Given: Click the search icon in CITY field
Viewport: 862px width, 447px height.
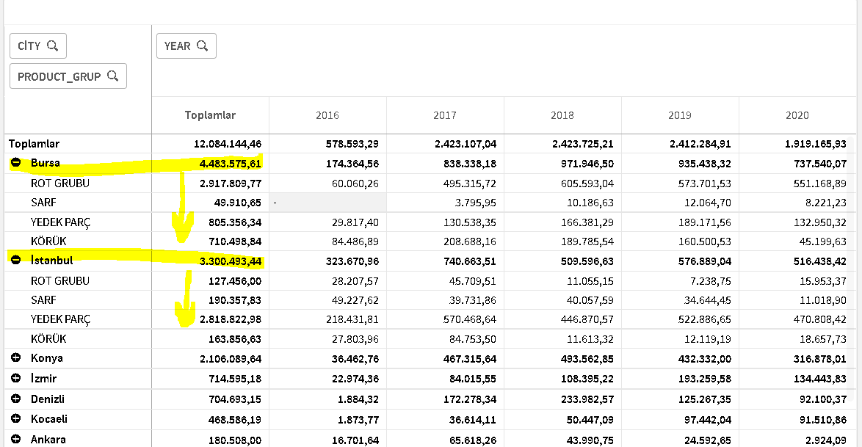Looking at the screenshot, I should (x=53, y=46).
